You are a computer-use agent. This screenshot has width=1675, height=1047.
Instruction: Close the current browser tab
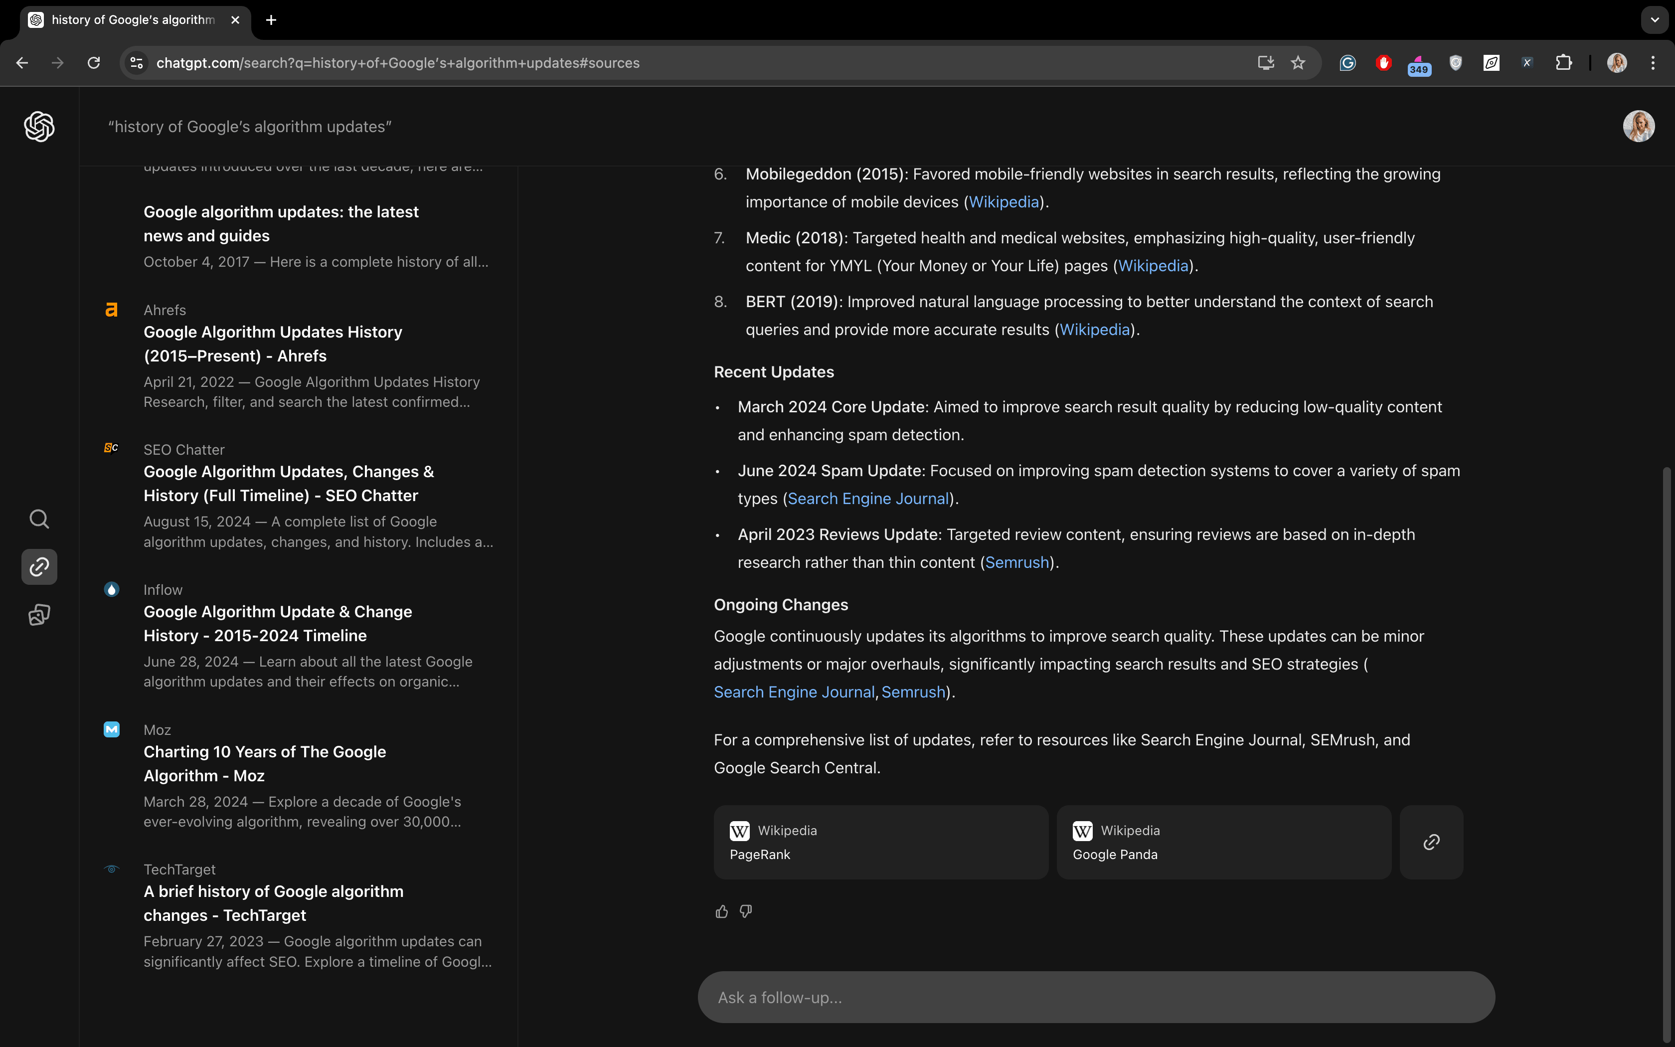(x=235, y=20)
